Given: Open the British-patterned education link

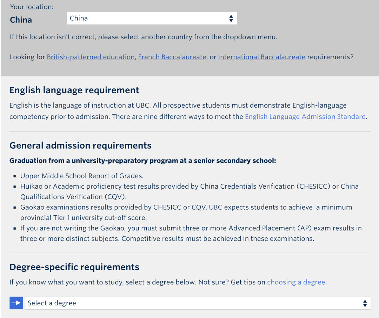Looking at the screenshot, I should tap(91, 57).
